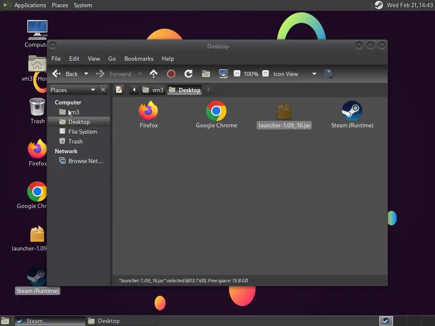The width and height of the screenshot is (435, 326).
Task: Open the Bookmarks menu
Action: pos(139,59)
